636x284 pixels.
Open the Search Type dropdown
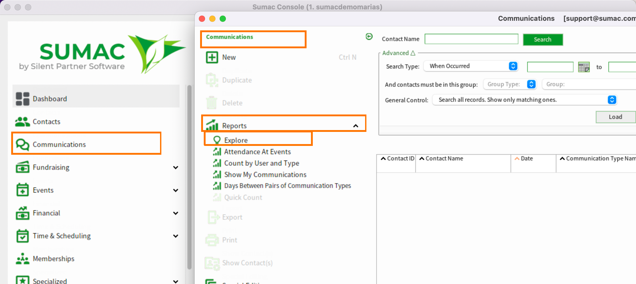[471, 66]
